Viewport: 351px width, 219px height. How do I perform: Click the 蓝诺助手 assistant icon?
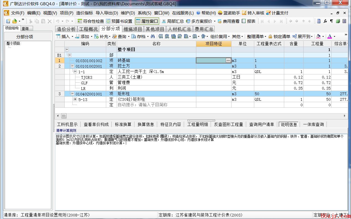coord(220,13)
